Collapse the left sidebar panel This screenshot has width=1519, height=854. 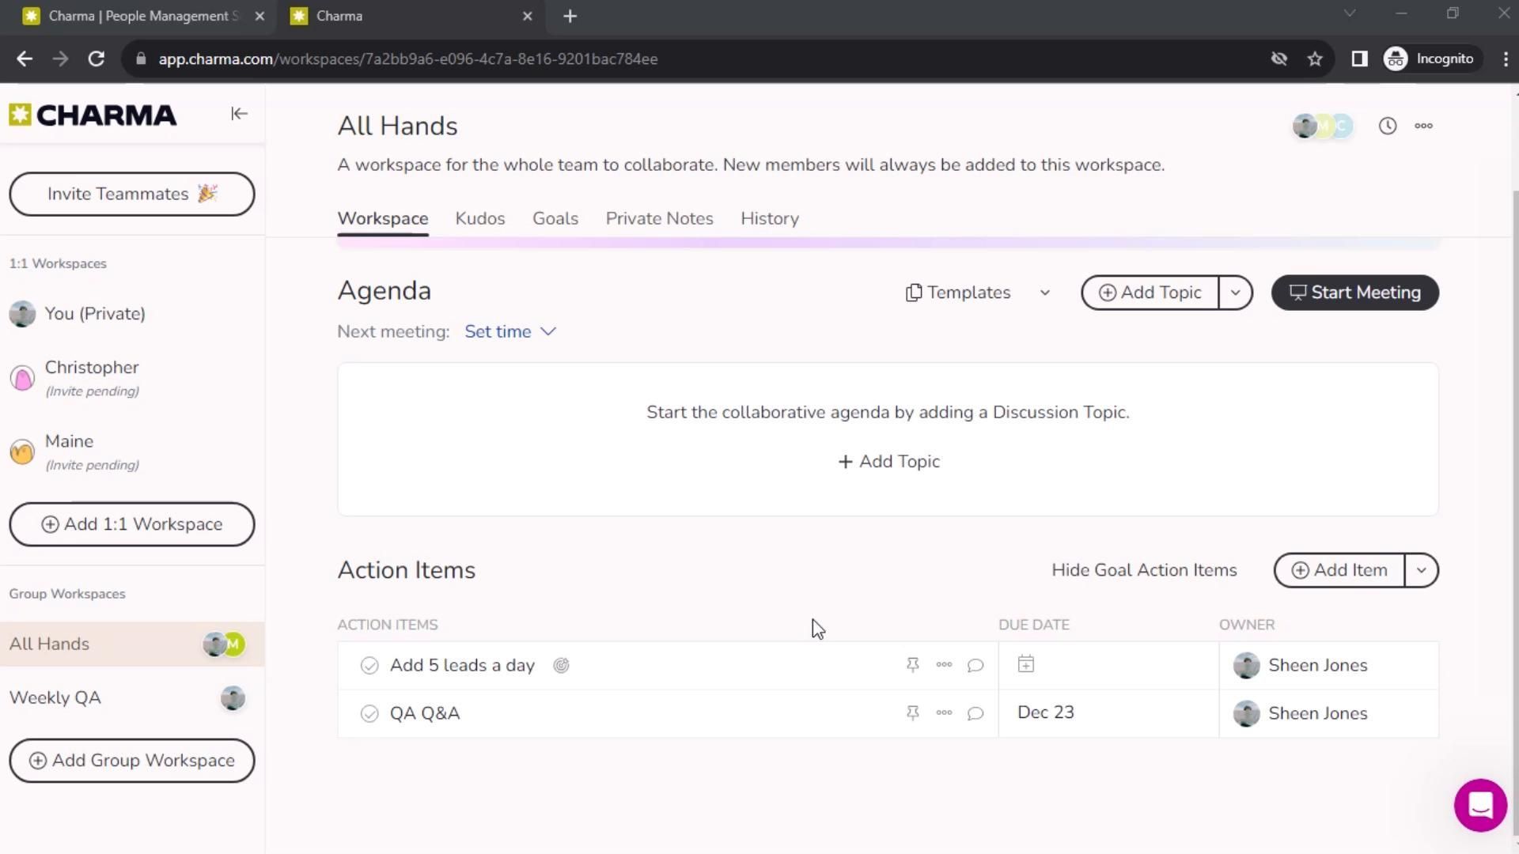(x=239, y=114)
